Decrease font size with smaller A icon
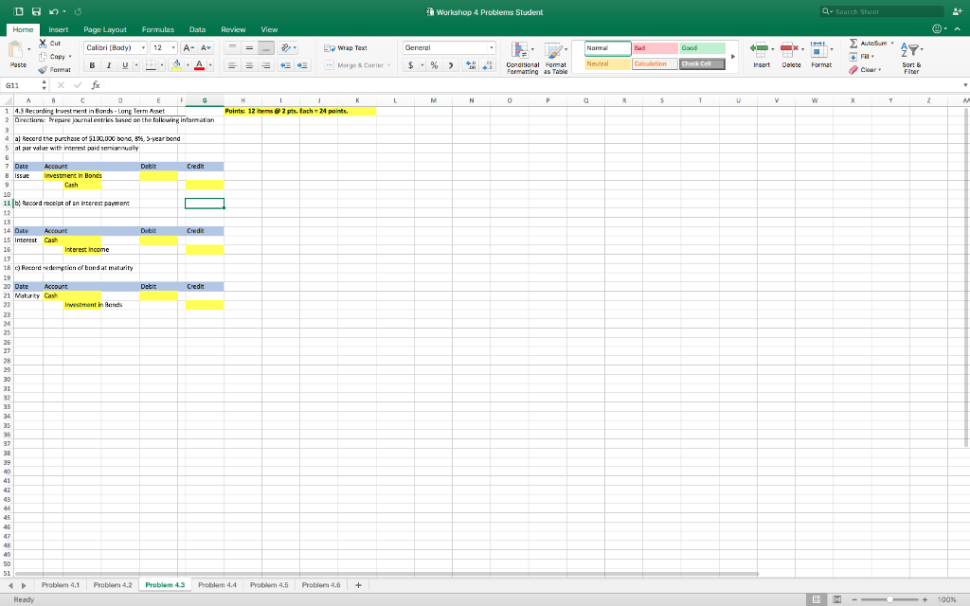 point(206,47)
